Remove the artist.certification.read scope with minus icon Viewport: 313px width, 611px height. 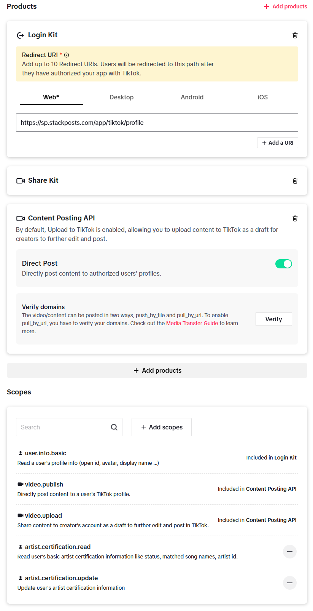tap(290, 552)
